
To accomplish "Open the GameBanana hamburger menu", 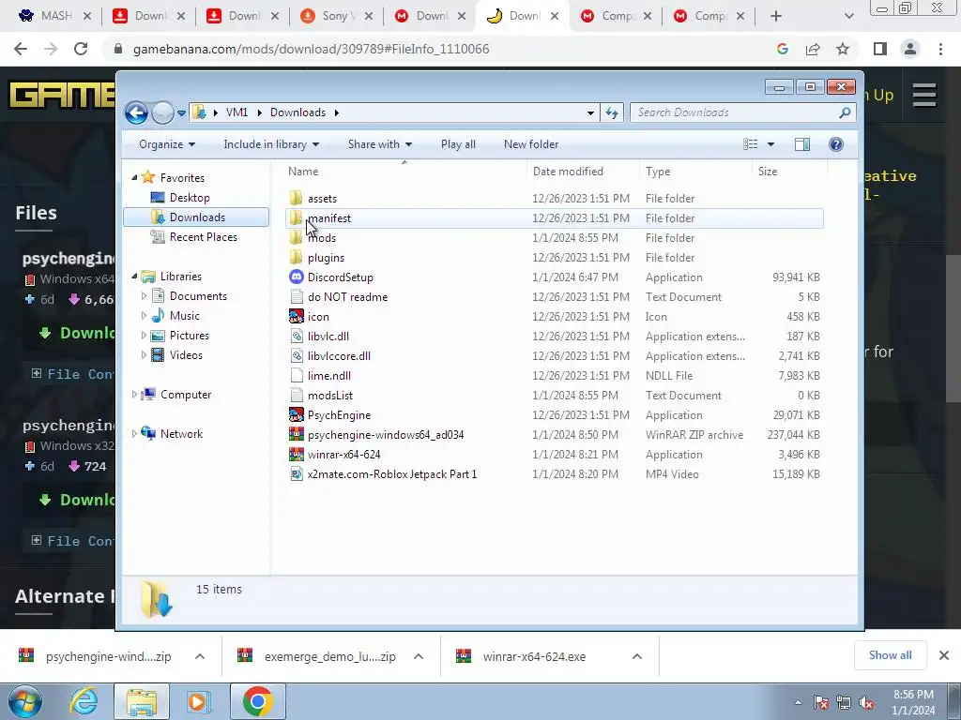I will tap(924, 95).
